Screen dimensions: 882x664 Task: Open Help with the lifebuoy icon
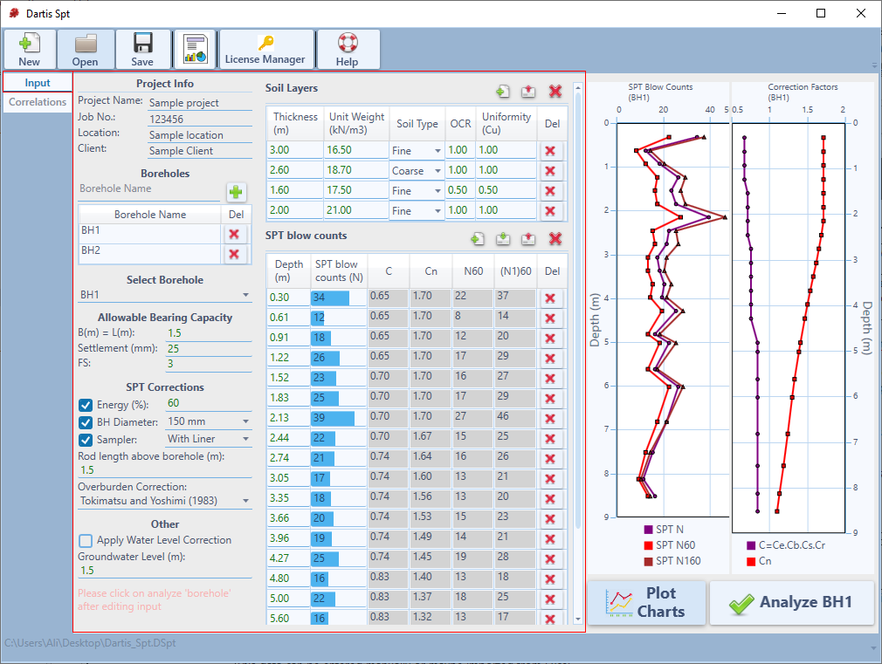point(348,50)
